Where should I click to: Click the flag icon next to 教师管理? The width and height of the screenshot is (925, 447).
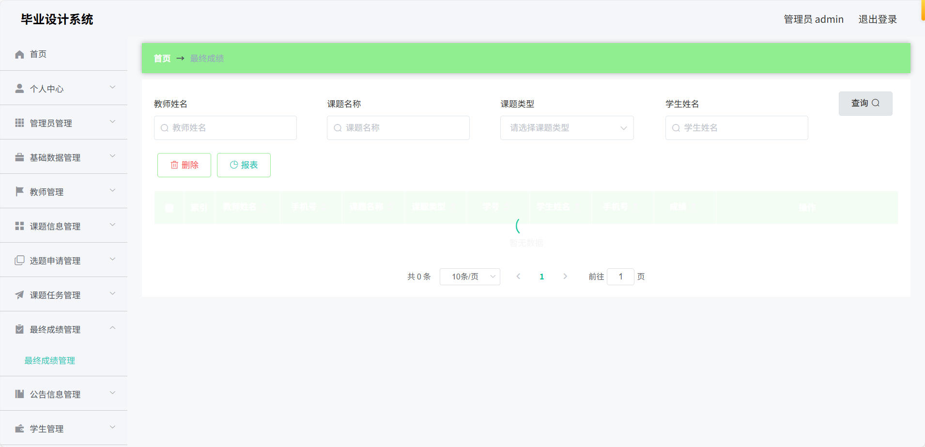[19, 192]
